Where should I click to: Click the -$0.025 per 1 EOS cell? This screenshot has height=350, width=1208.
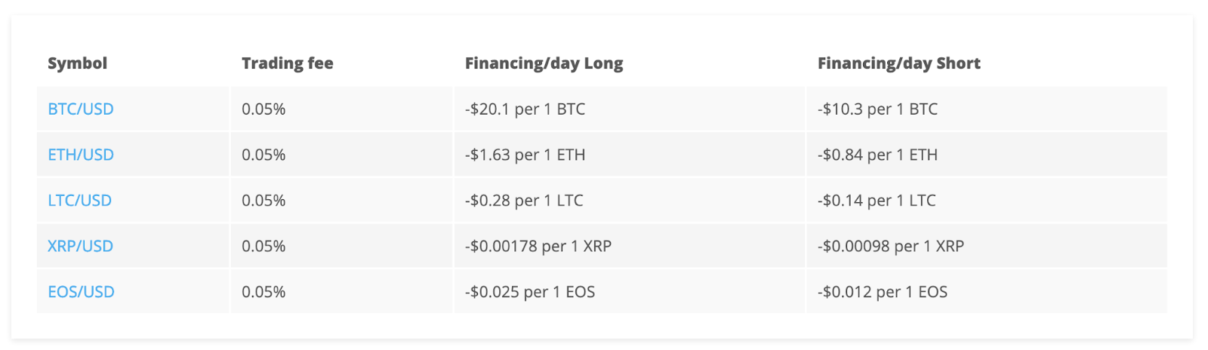coord(530,292)
